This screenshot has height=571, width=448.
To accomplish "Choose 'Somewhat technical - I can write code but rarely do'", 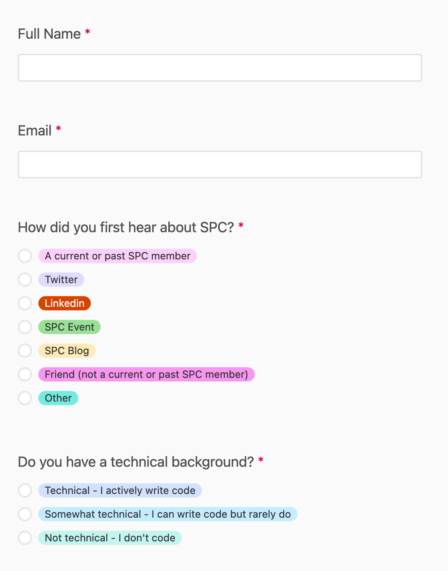I will (x=25, y=514).
